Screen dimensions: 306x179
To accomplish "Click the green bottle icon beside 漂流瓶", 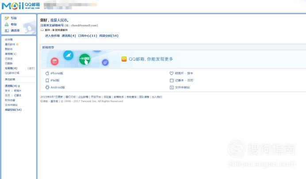I will pyautogui.click(x=19, y=86).
